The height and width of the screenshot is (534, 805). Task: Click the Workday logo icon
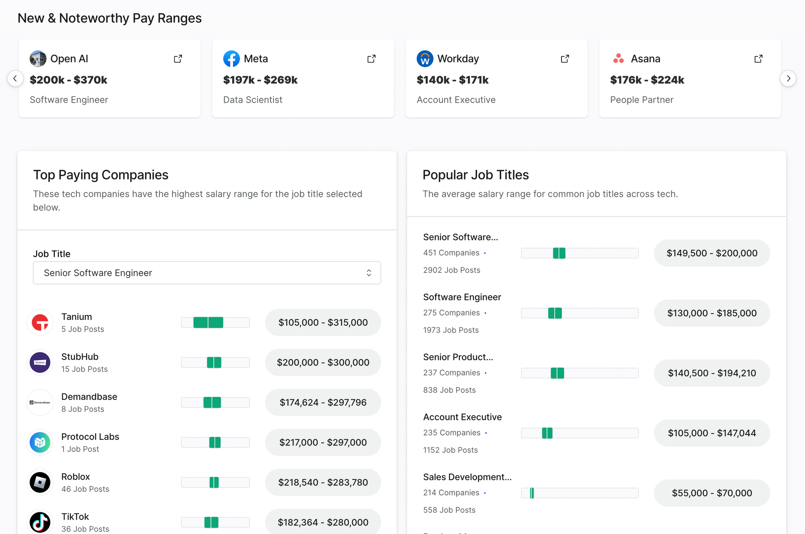point(424,58)
